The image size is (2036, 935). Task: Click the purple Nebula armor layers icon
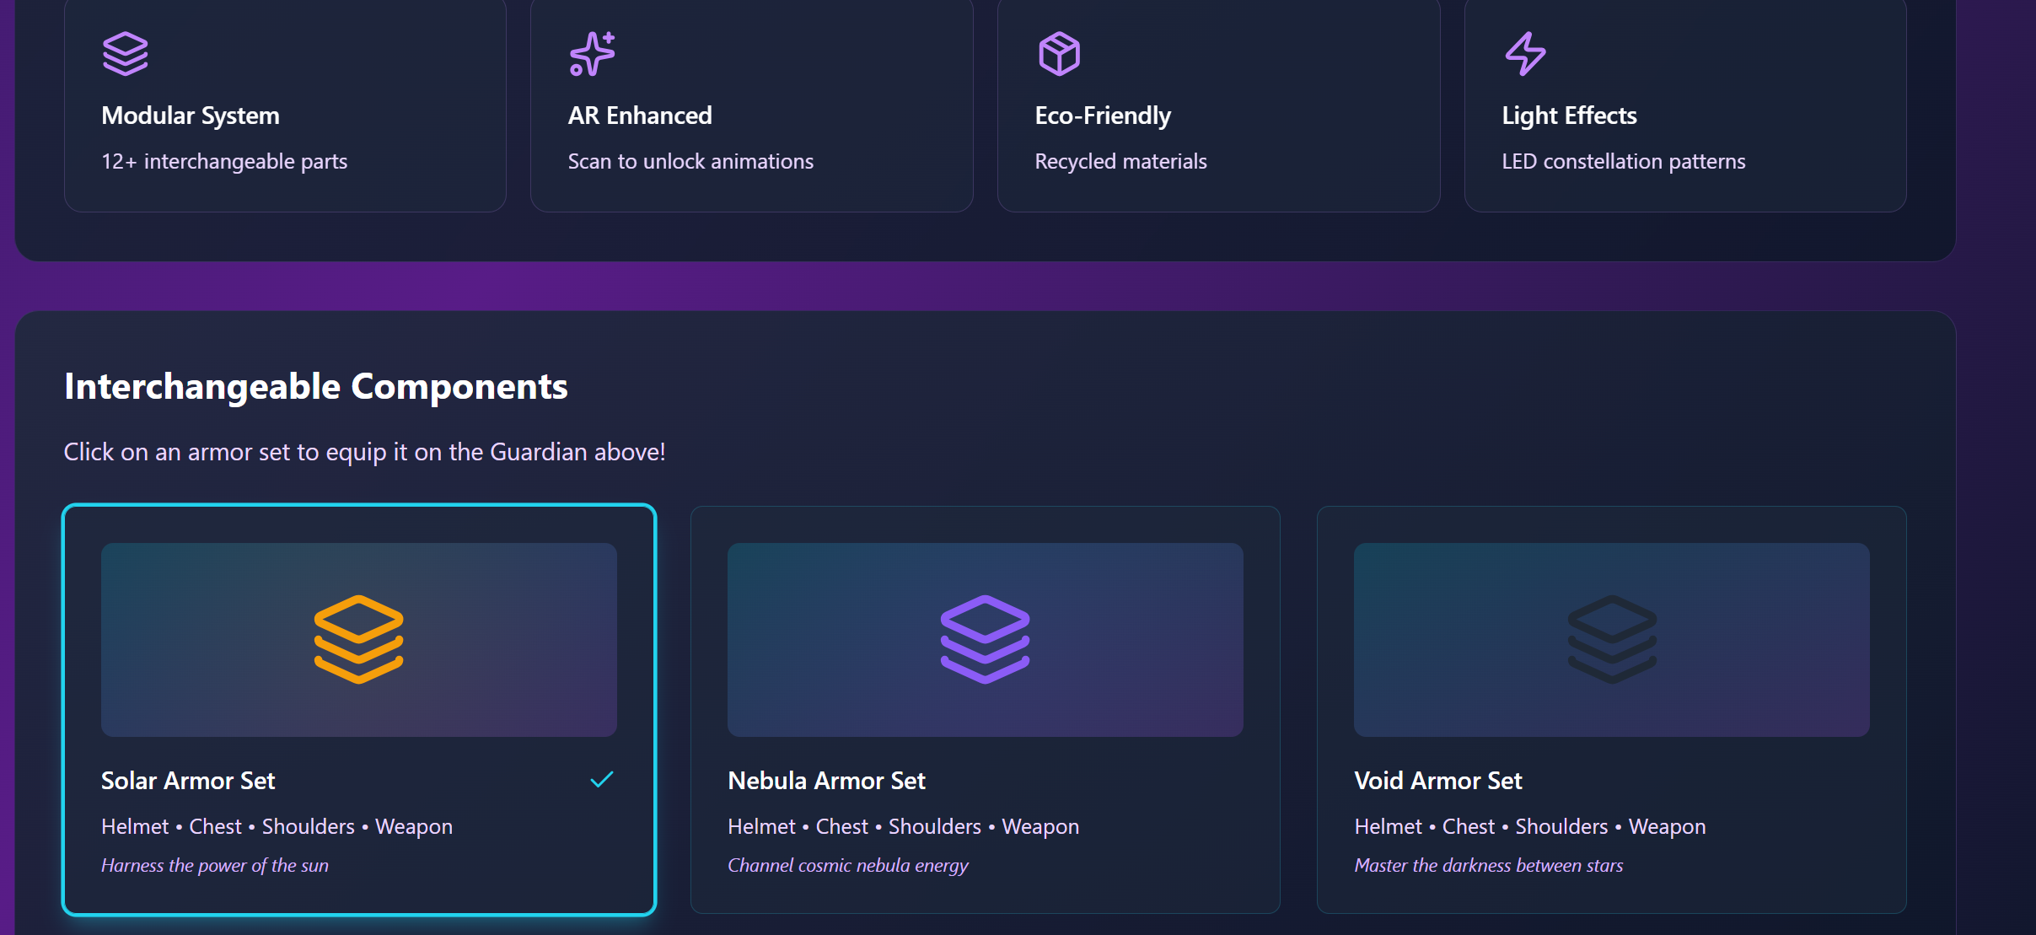(x=985, y=639)
